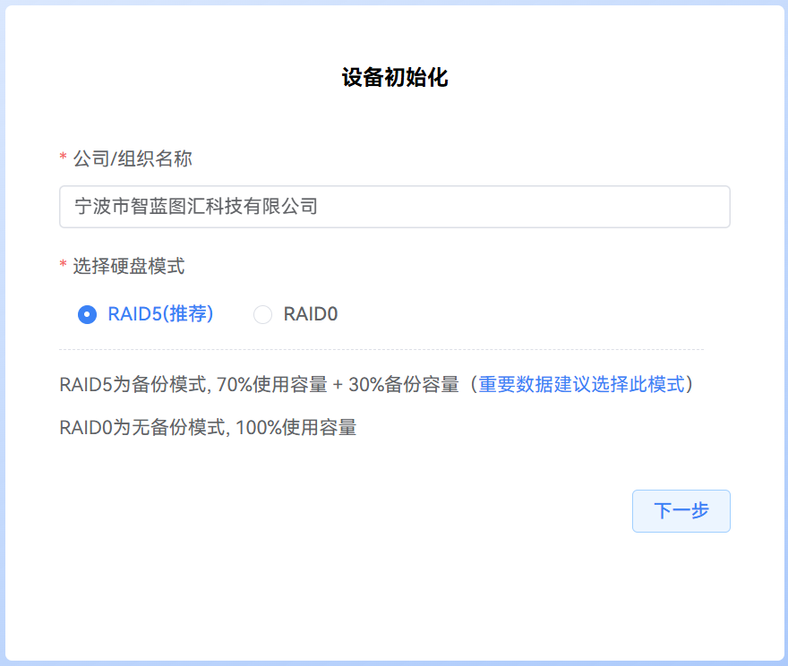Viewport: 788px width, 666px height.
Task: Click on the 宁波市智蓝图汇科技有限公司 text
Action: point(196,207)
